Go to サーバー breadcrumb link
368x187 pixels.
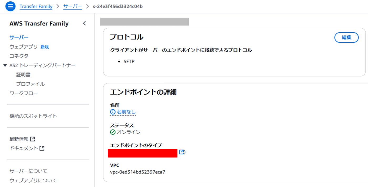pos(73,7)
